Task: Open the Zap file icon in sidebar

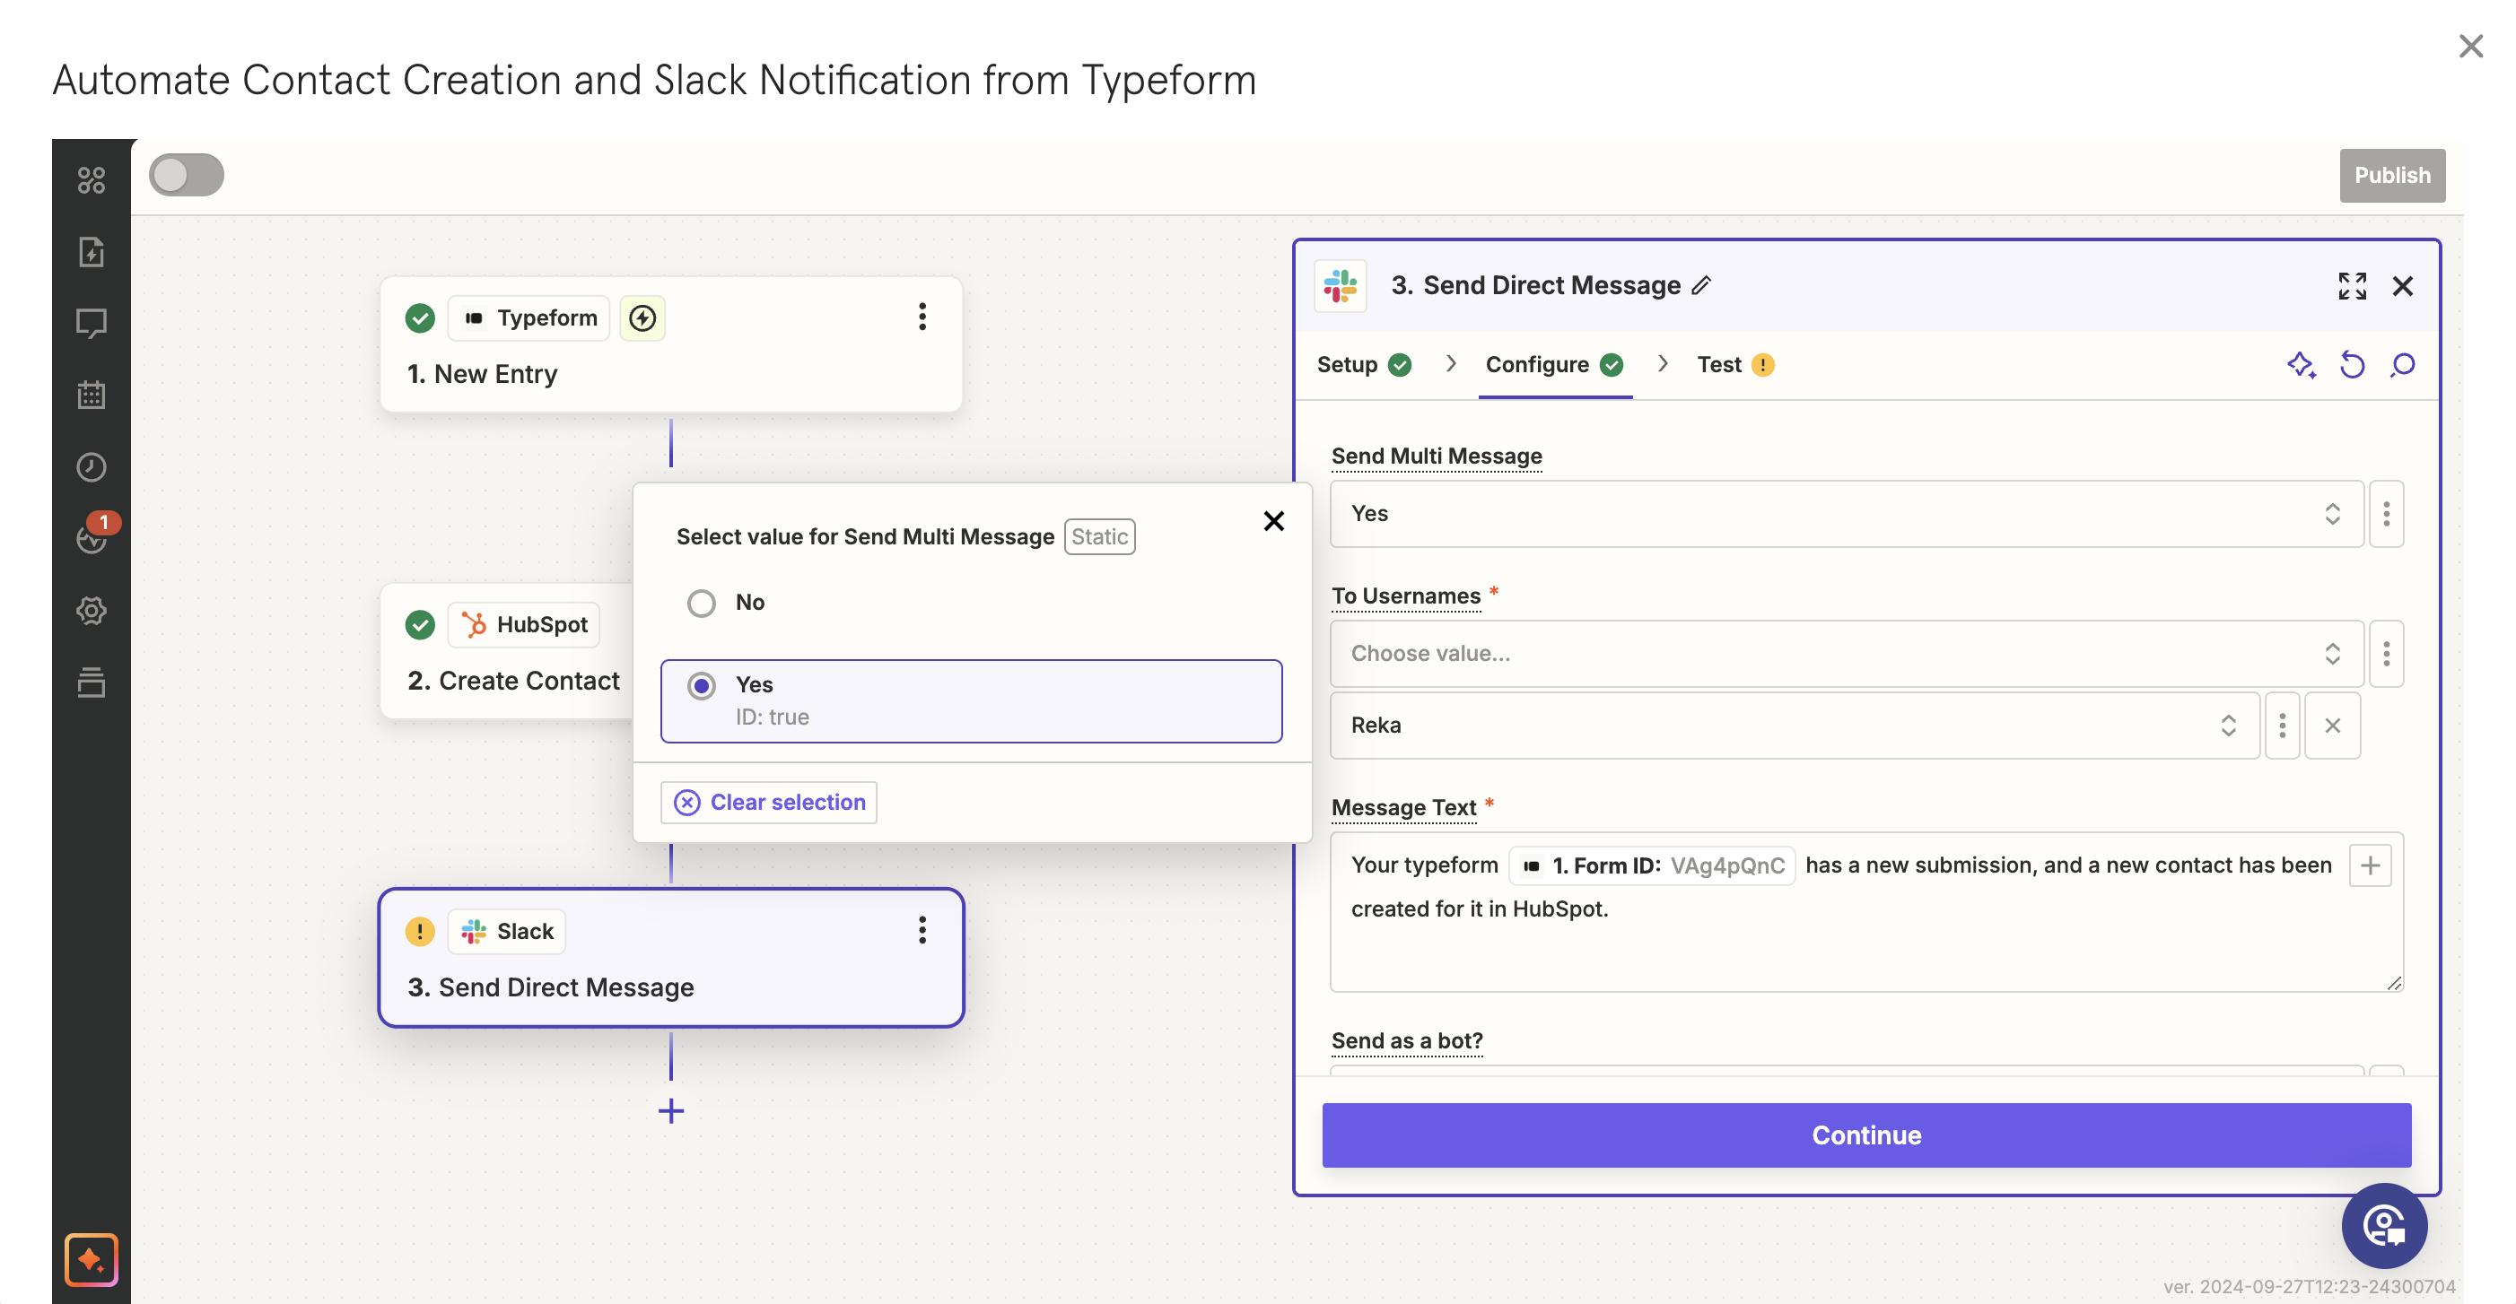Action: (91, 252)
